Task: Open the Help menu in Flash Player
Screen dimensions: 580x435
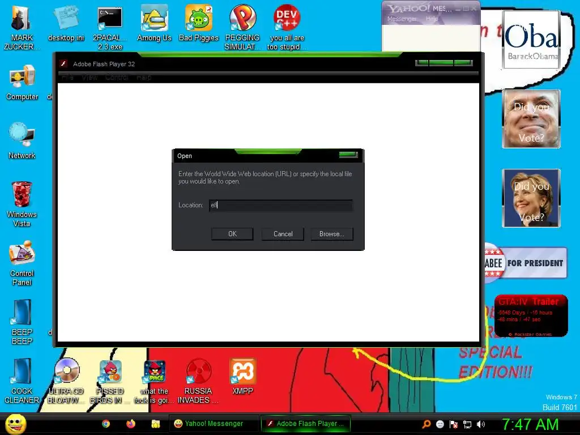Action: [x=144, y=77]
